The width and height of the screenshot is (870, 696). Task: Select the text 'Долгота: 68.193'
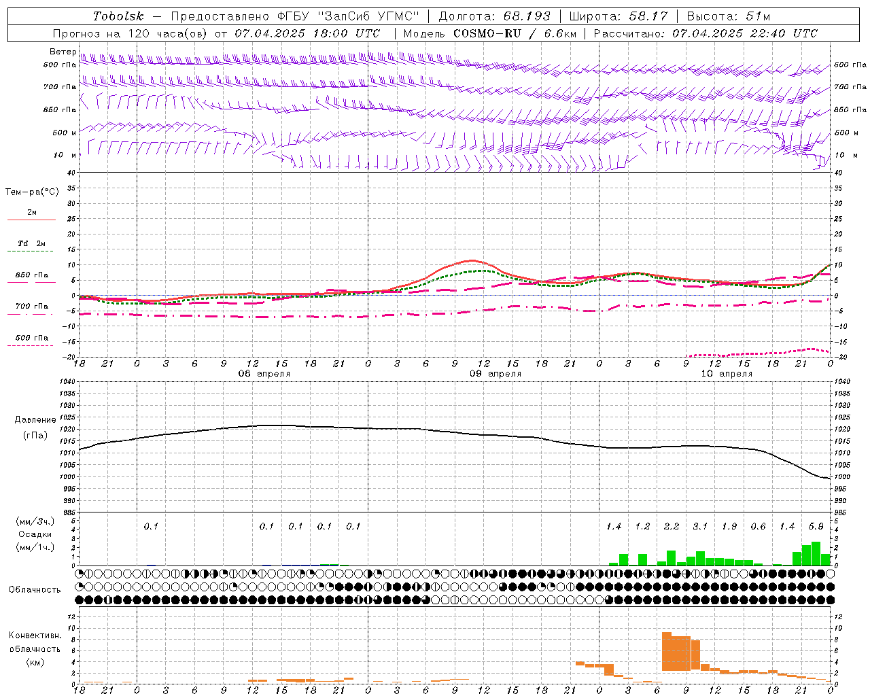tap(494, 16)
